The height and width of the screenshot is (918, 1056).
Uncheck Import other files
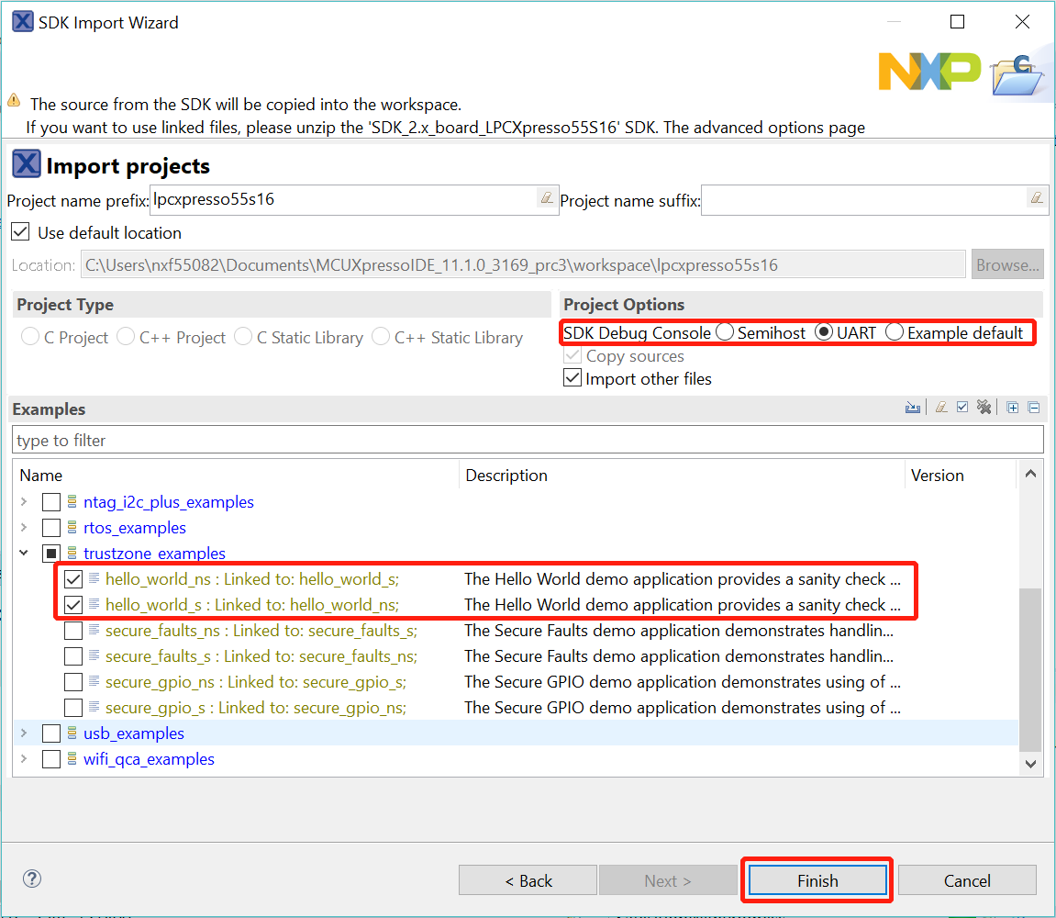pos(572,378)
